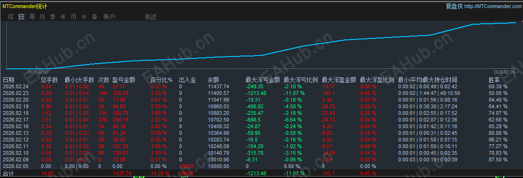Select the 2026.02.17 row date
The image size is (523, 178).
click(x=16, y=120)
